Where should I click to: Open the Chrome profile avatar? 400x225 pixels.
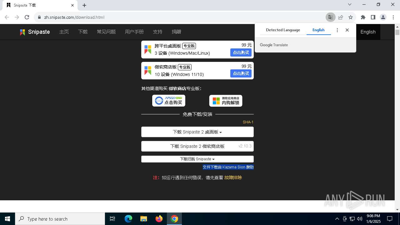coord(383,17)
